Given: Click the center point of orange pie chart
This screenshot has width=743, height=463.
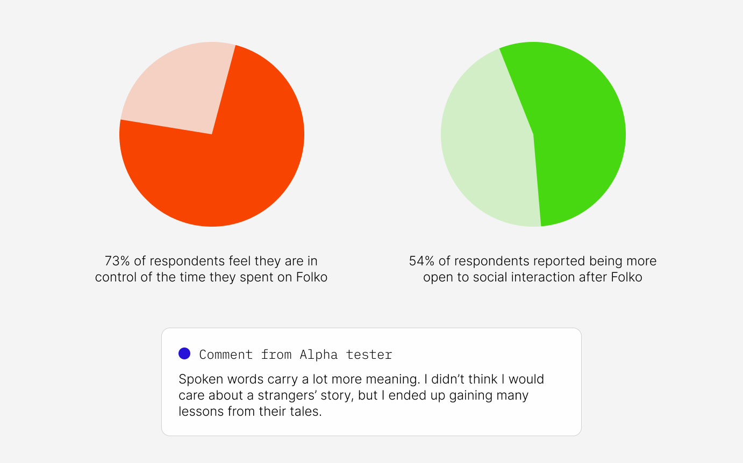Looking at the screenshot, I should pyautogui.click(x=212, y=134).
